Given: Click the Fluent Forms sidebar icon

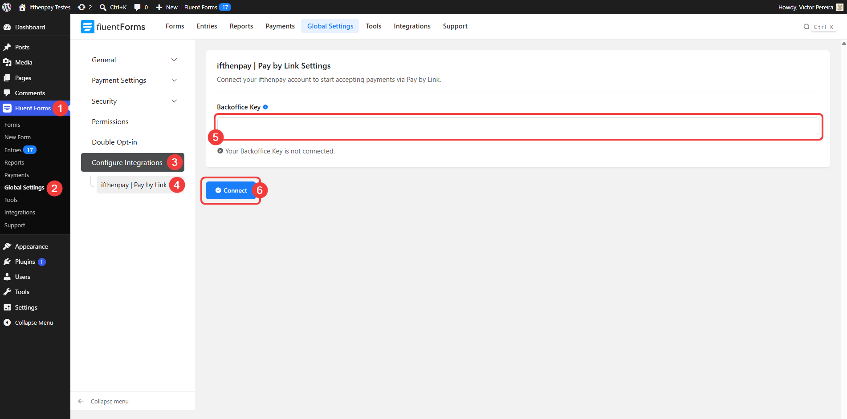Looking at the screenshot, I should (7, 108).
